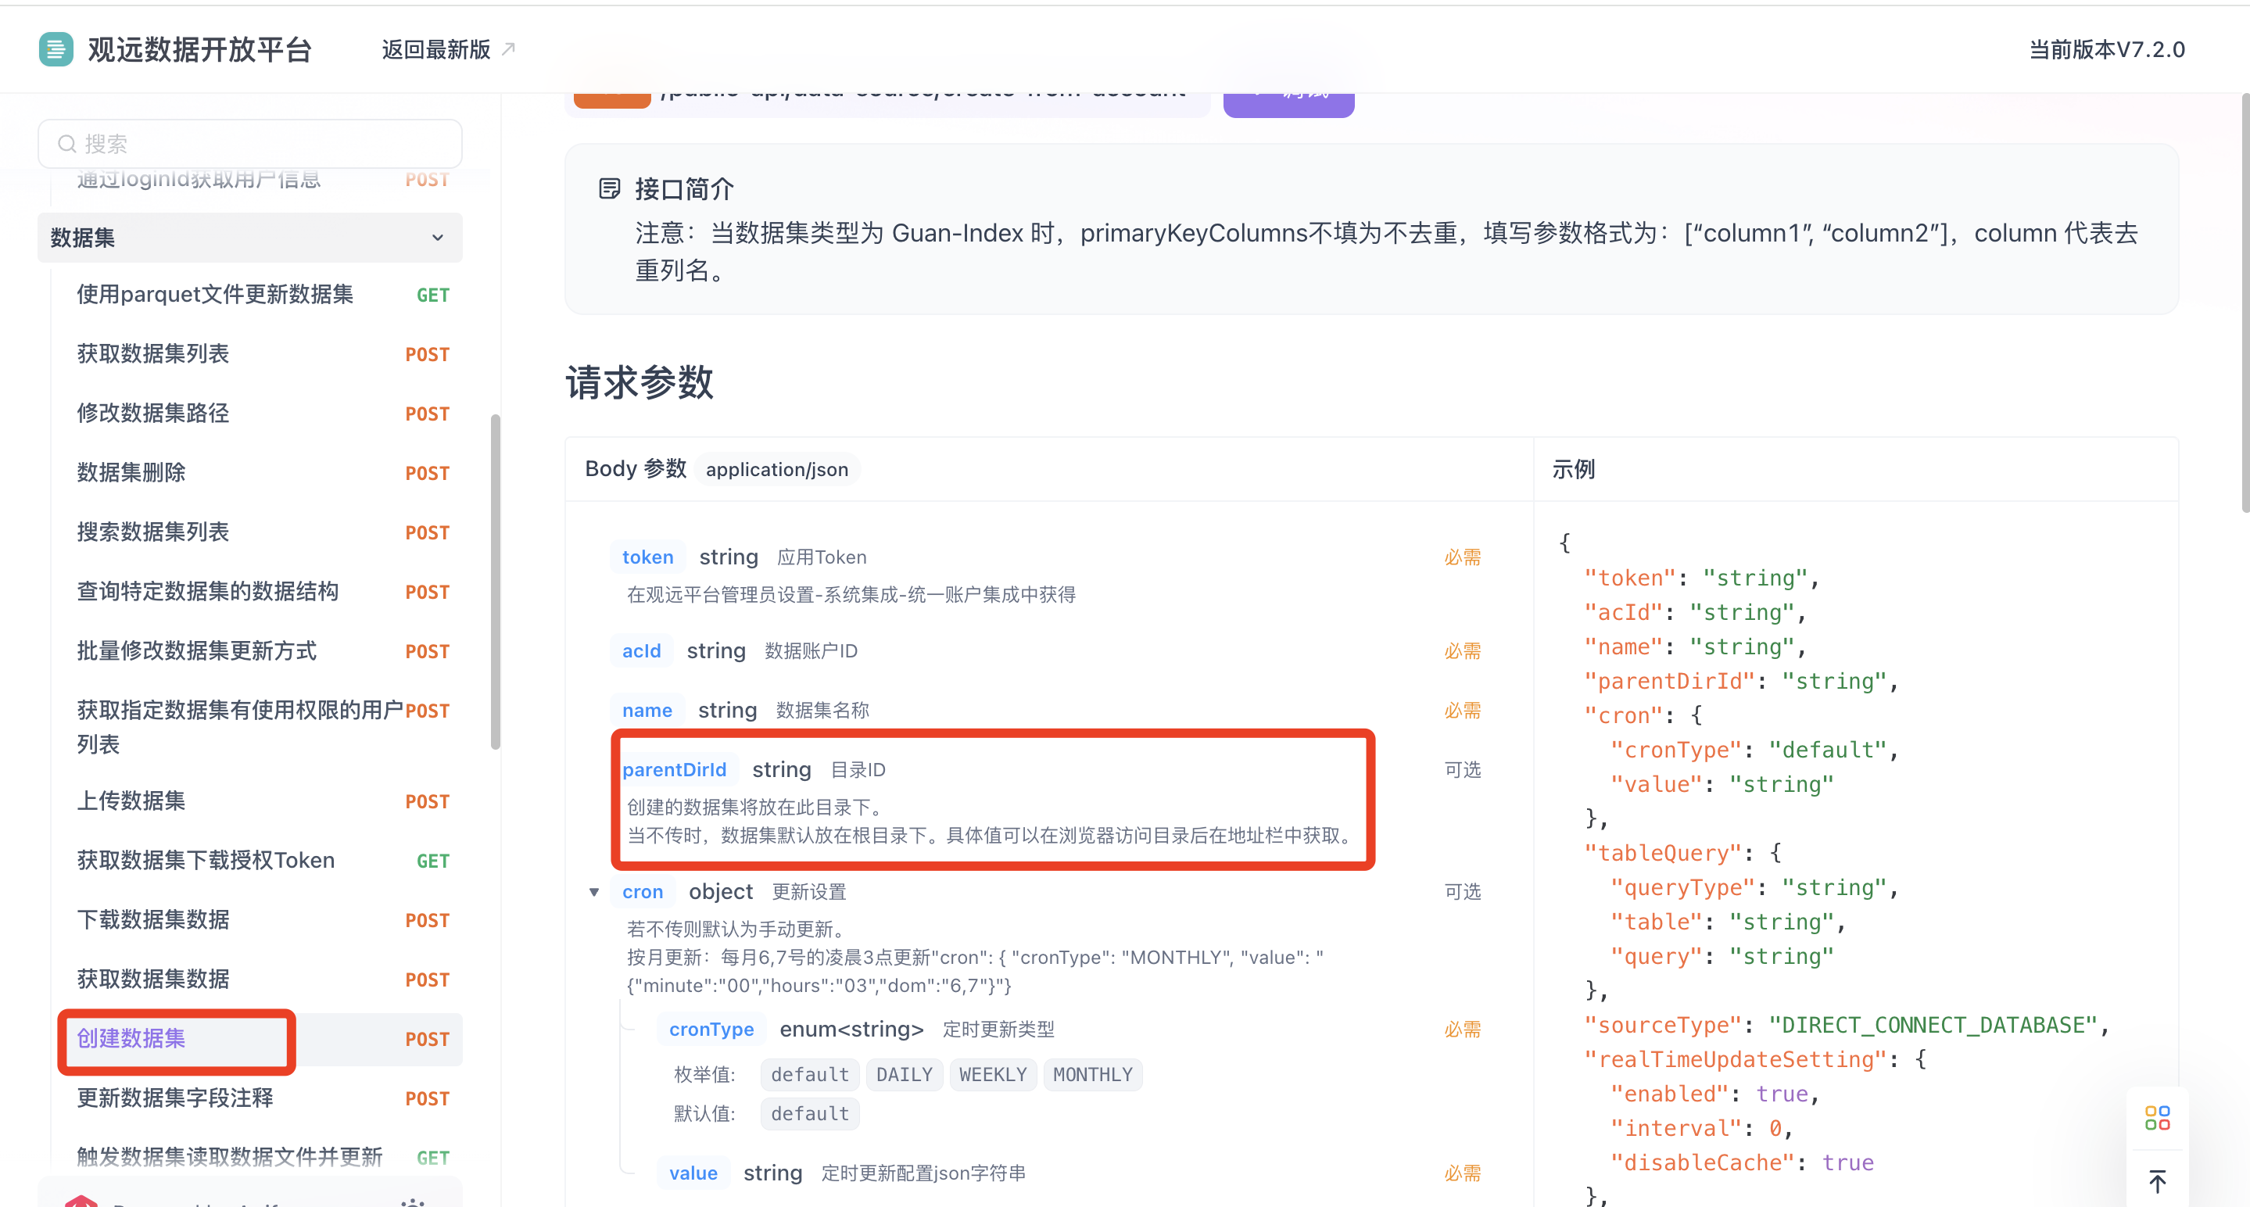Screen dimensions: 2250x1207
Task: Click "sourceType" line in example JSON
Action: point(1847,1026)
